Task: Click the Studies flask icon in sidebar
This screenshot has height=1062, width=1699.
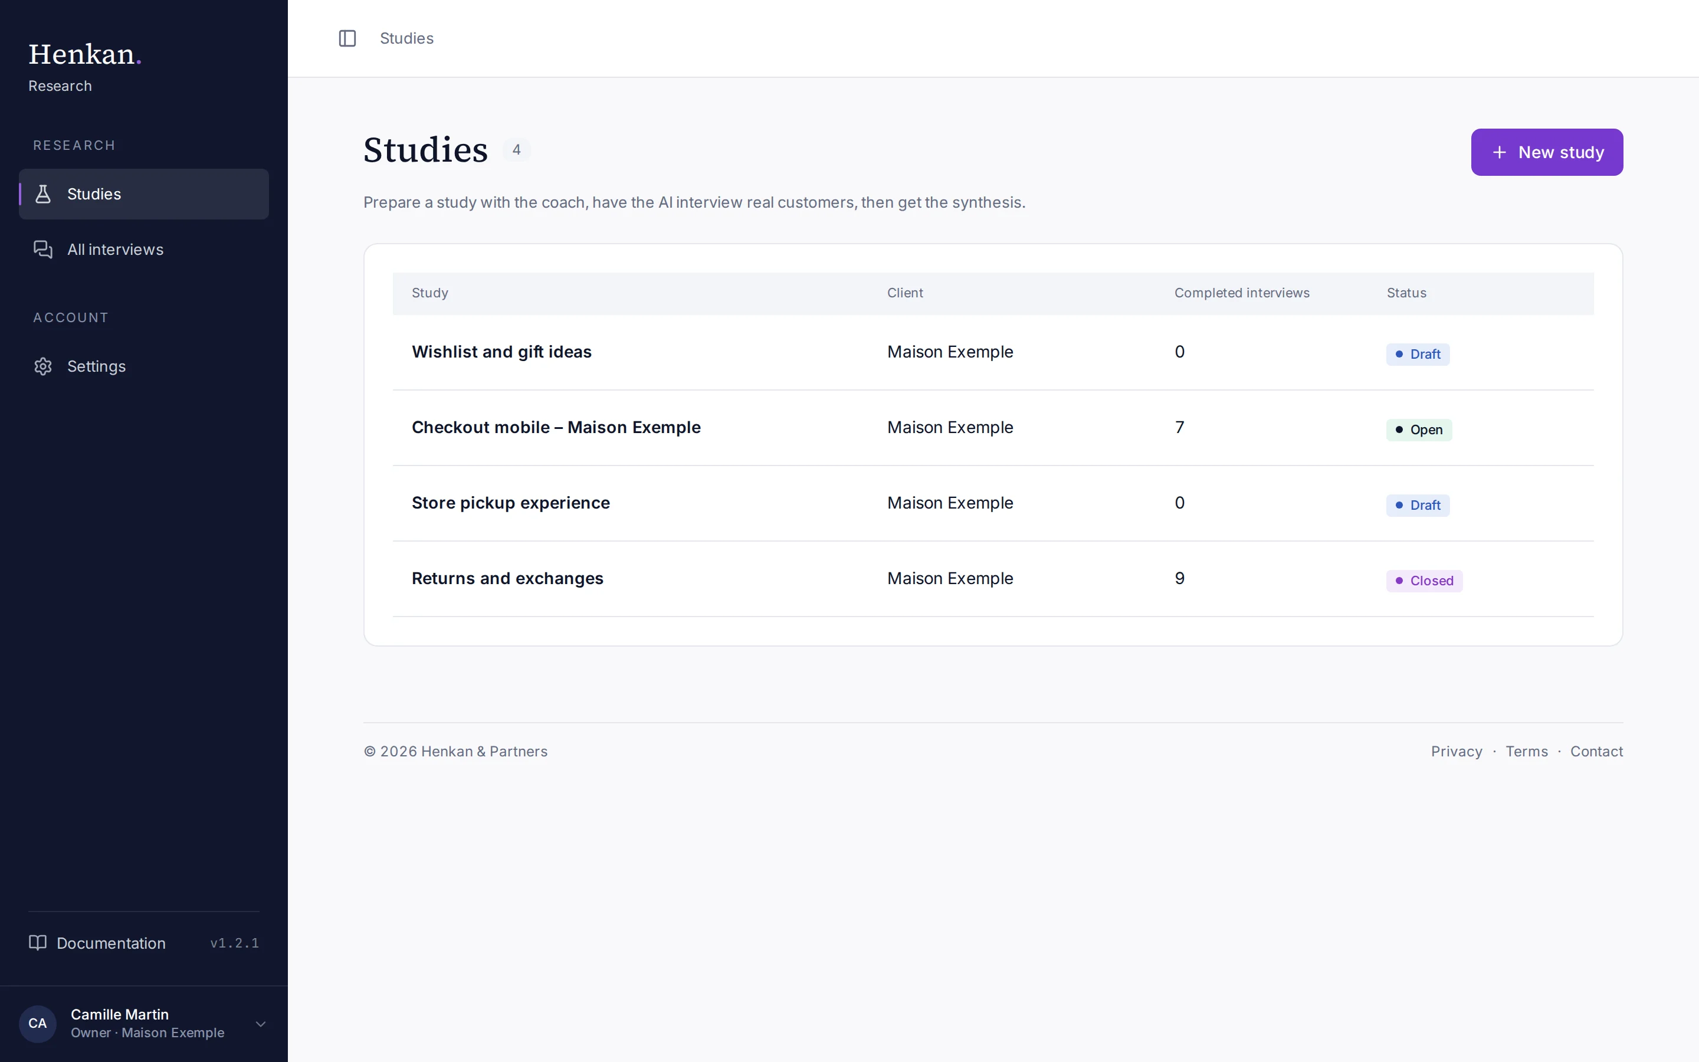Action: [x=43, y=194]
